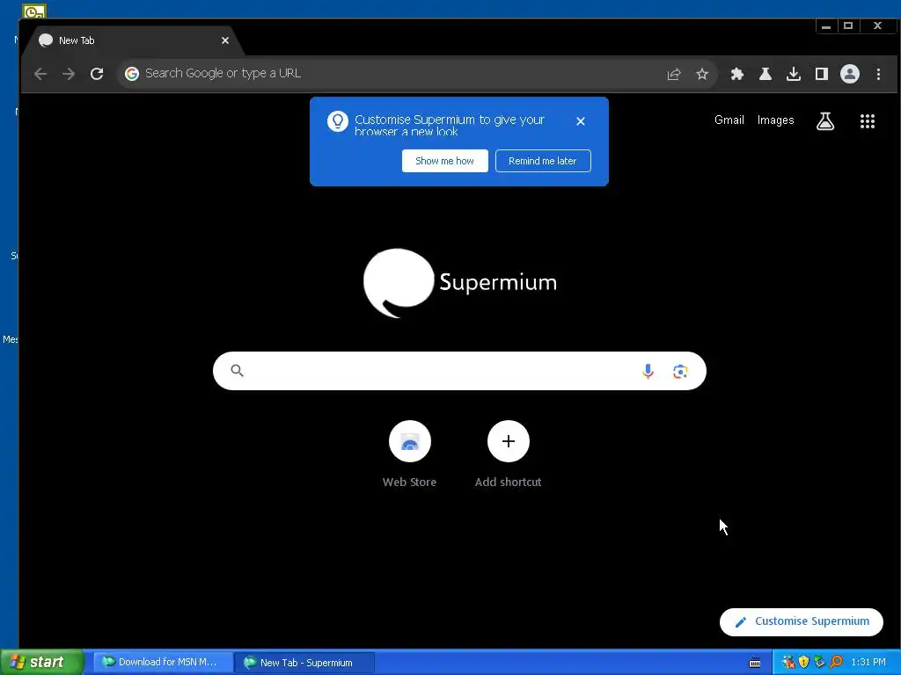
Task: Open the security shield tray icon
Action: [x=803, y=663]
